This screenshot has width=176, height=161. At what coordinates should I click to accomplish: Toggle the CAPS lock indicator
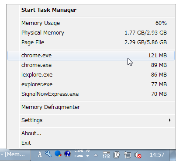click(79, 151)
